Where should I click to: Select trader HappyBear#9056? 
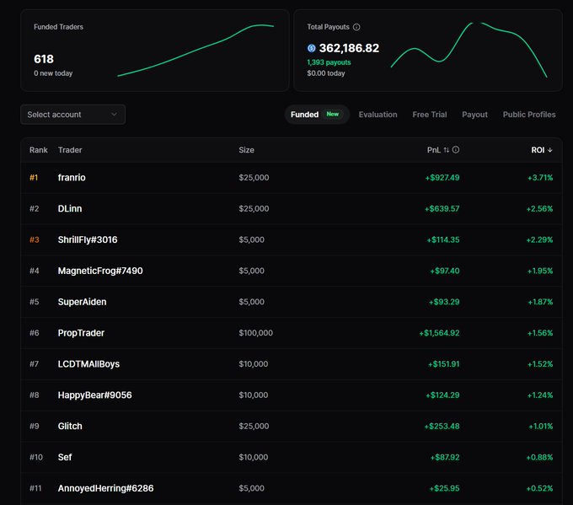click(x=94, y=395)
